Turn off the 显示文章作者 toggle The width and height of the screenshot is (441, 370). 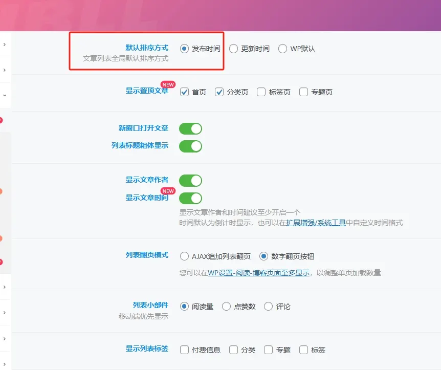click(190, 181)
